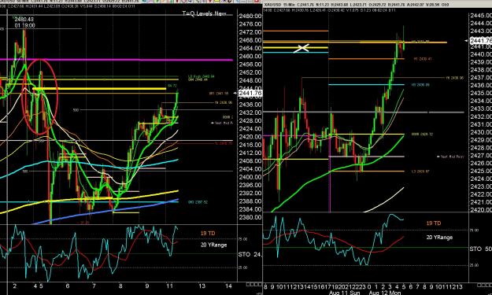Image resolution: width=492 pixels, height=295 pixels.
Task: Click day '11' on the left chart time axis
Action: [x=169, y=286]
